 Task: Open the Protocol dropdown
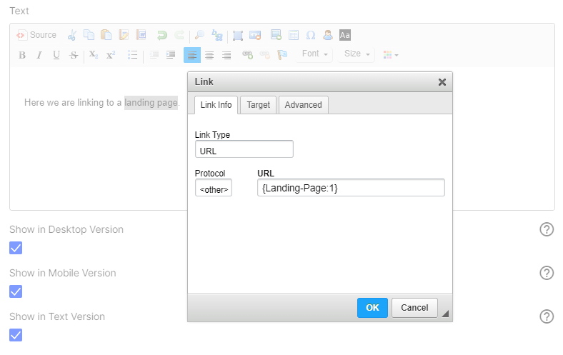[x=214, y=188]
